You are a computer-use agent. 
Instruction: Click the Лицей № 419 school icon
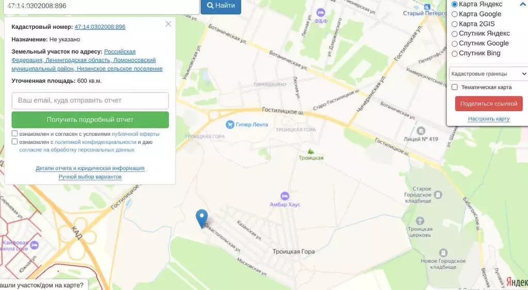coord(420,131)
